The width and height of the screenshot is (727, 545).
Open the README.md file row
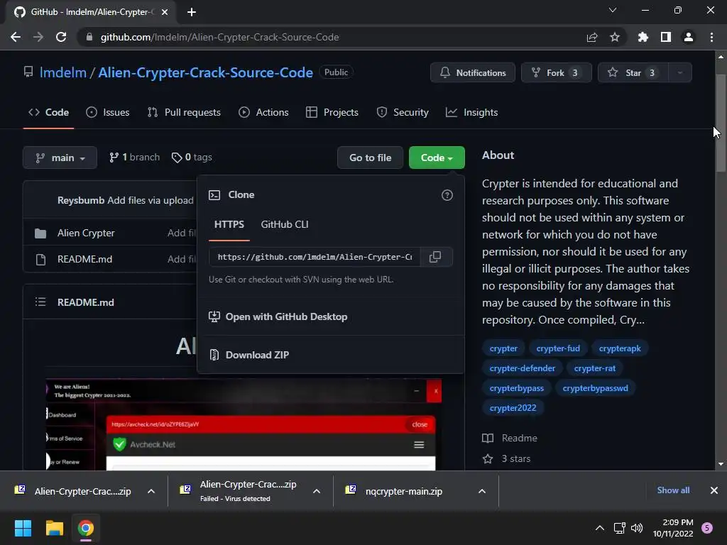pyautogui.click(x=85, y=259)
